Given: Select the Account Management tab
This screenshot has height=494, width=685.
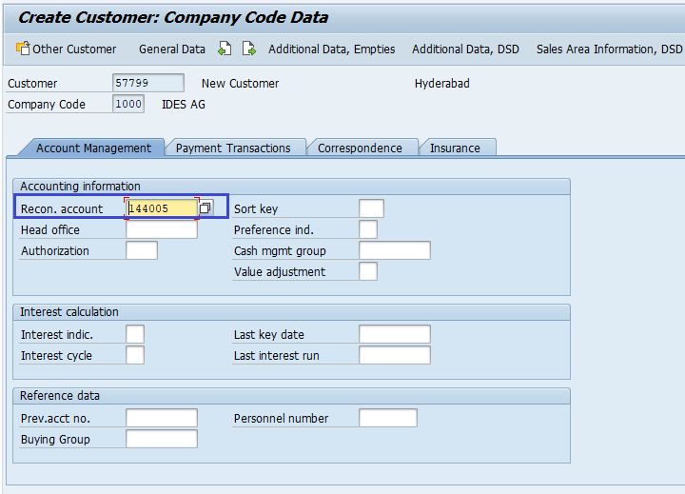Looking at the screenshot, I should [x=93, y=148].
